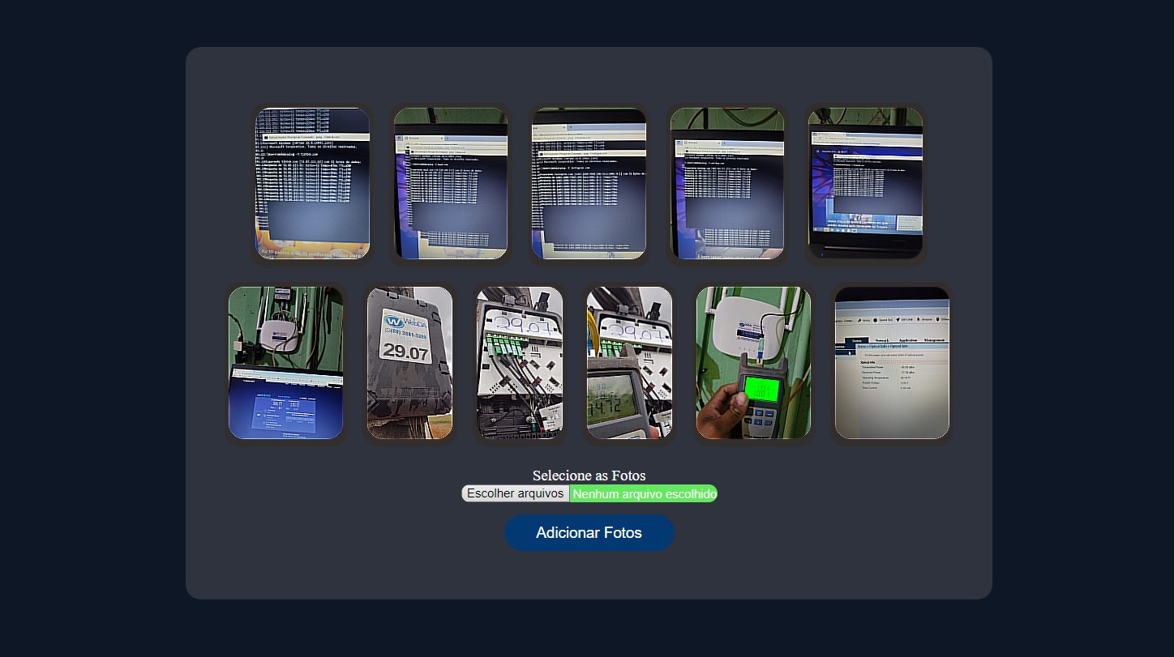The height and width of the screenshot is (657, 1174).
Task: Open the first command prompt photo in top row
Action: pos(312,183)
